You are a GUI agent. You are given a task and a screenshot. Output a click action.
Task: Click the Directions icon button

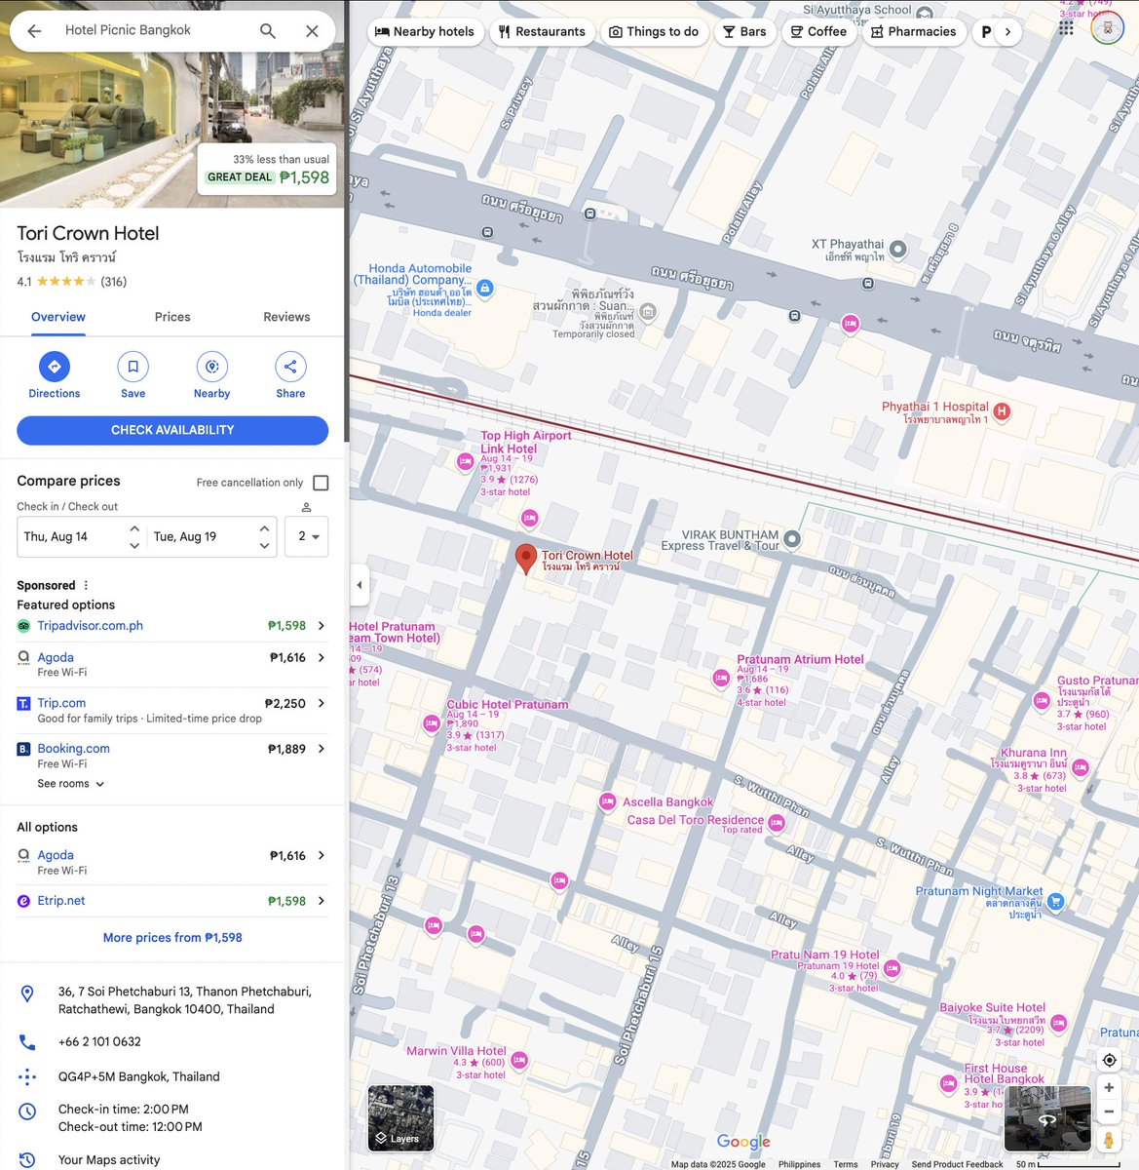coord(55,367)
